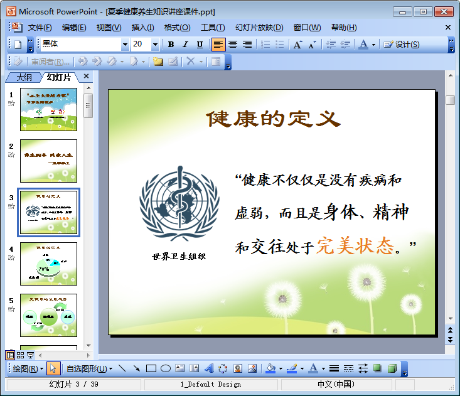Open the 自选图形(U) AutoShapes menu
The height and width of the screenshot is (396, 460).
(90, 369)
